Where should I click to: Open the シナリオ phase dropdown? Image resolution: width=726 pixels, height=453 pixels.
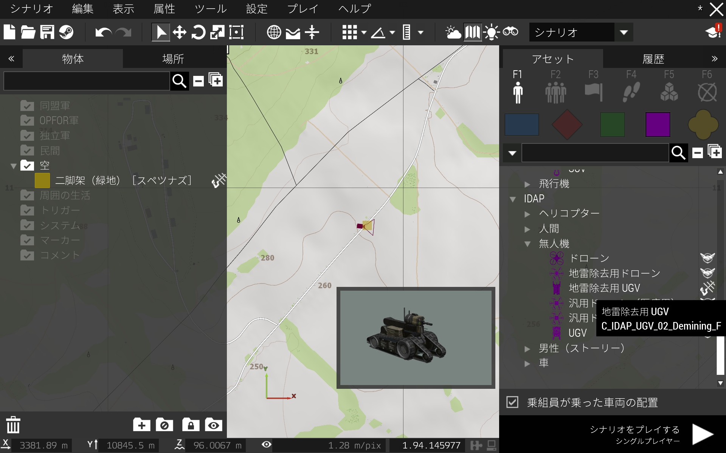624,32
